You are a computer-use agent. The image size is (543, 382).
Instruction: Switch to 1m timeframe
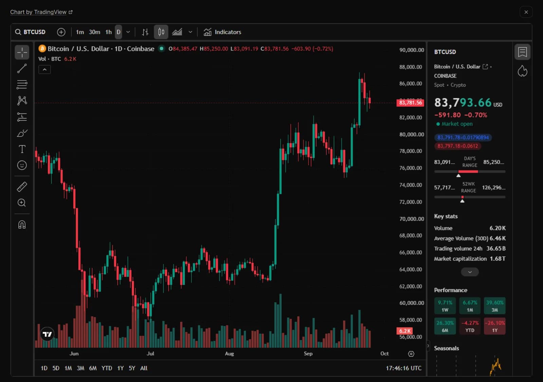point(80,32)
